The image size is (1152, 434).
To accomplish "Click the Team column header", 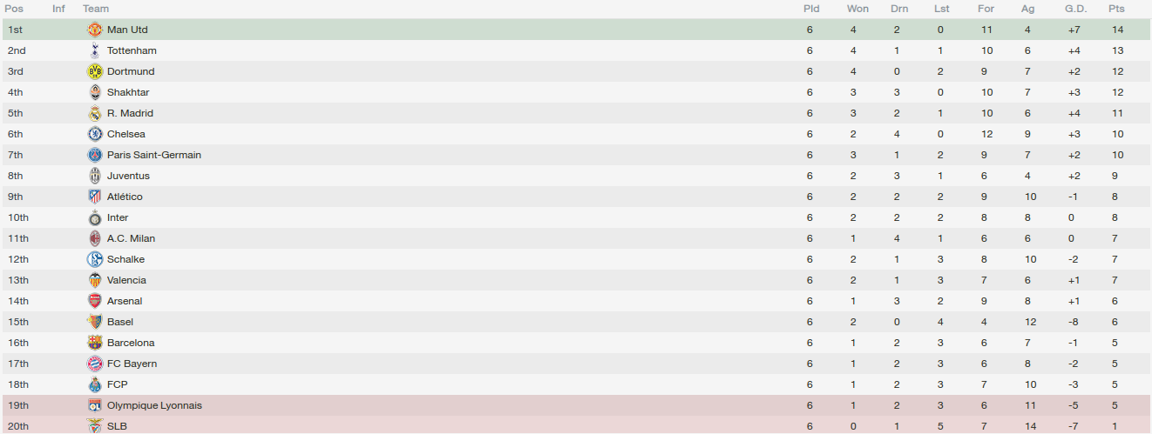I will [96, 9].
